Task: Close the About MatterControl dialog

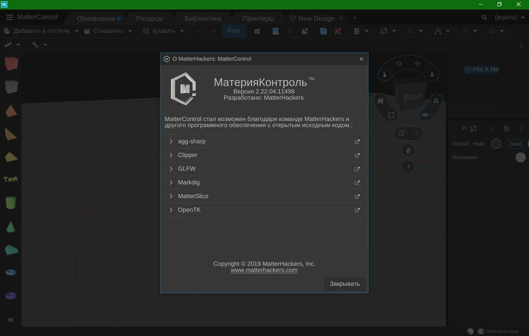Action: pos(361,59)
